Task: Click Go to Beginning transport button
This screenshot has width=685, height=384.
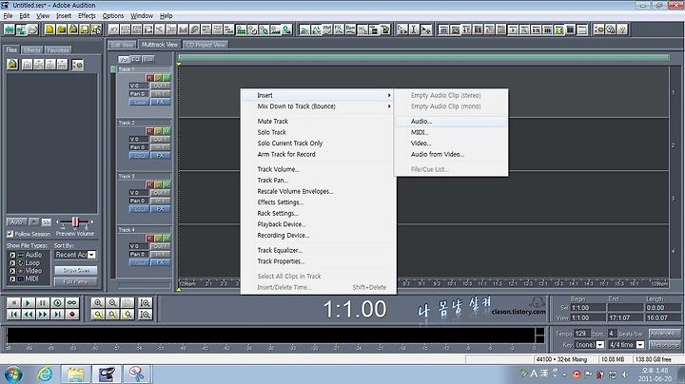Action: tap(13, 315)
